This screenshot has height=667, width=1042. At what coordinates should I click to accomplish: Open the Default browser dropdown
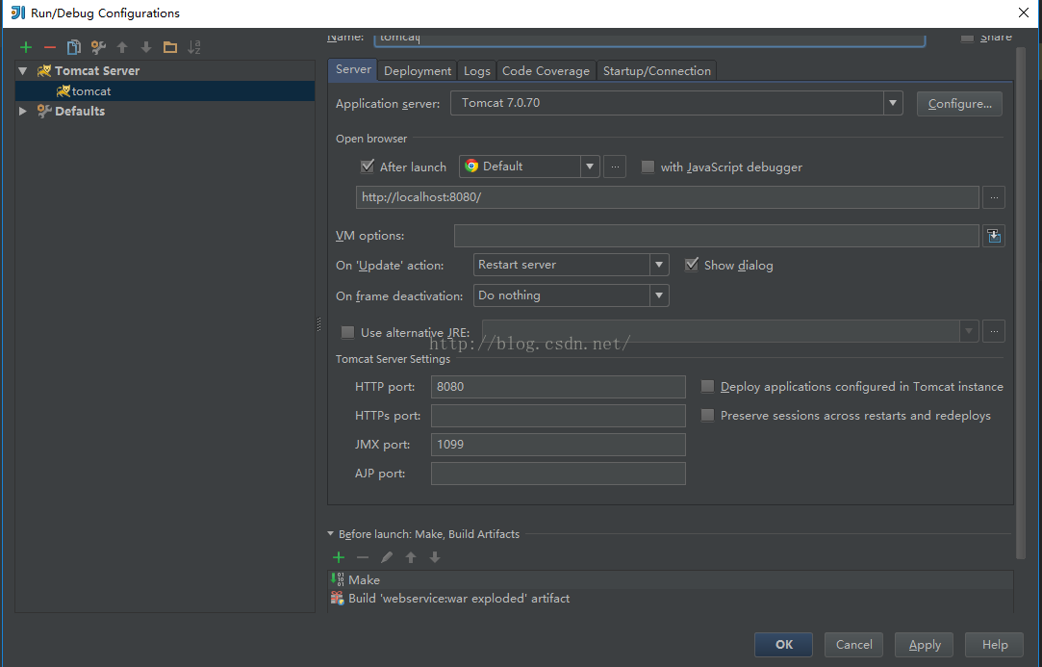click(x=590, y=167)
